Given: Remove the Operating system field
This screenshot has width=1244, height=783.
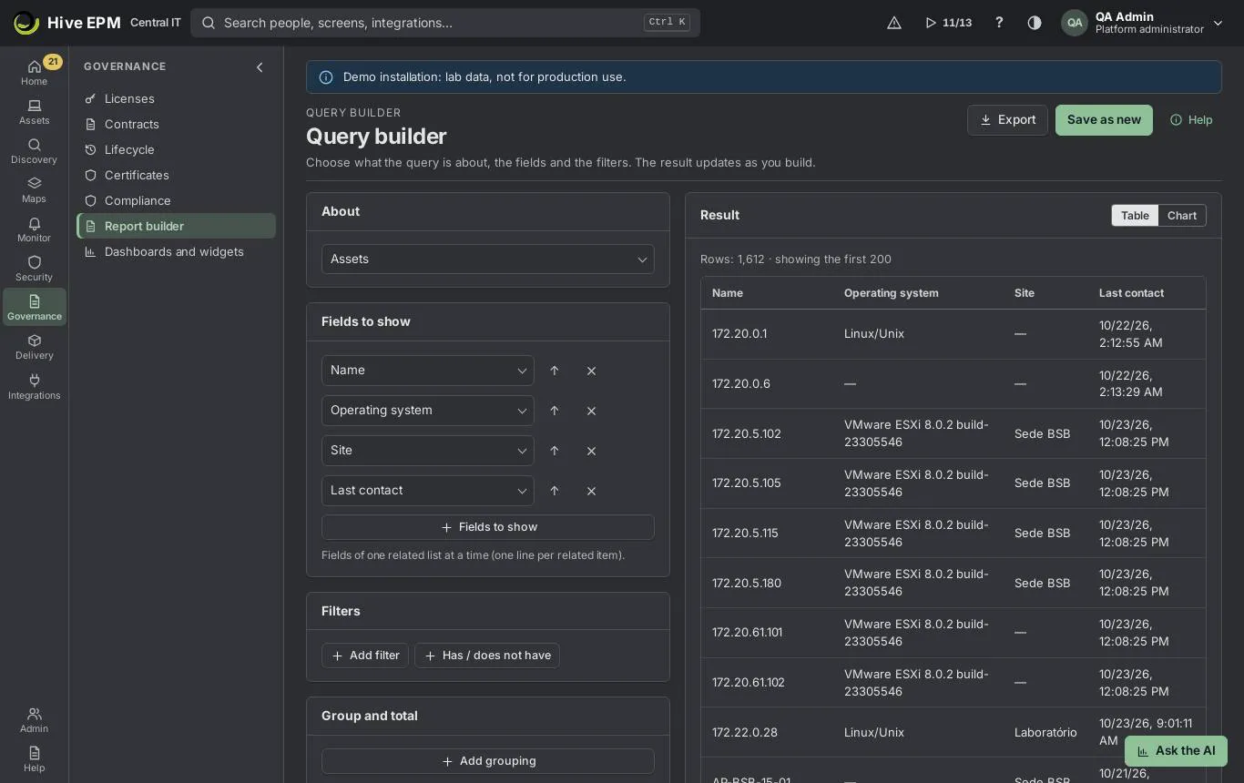Looking at the screenshot, I should point(591,411).
